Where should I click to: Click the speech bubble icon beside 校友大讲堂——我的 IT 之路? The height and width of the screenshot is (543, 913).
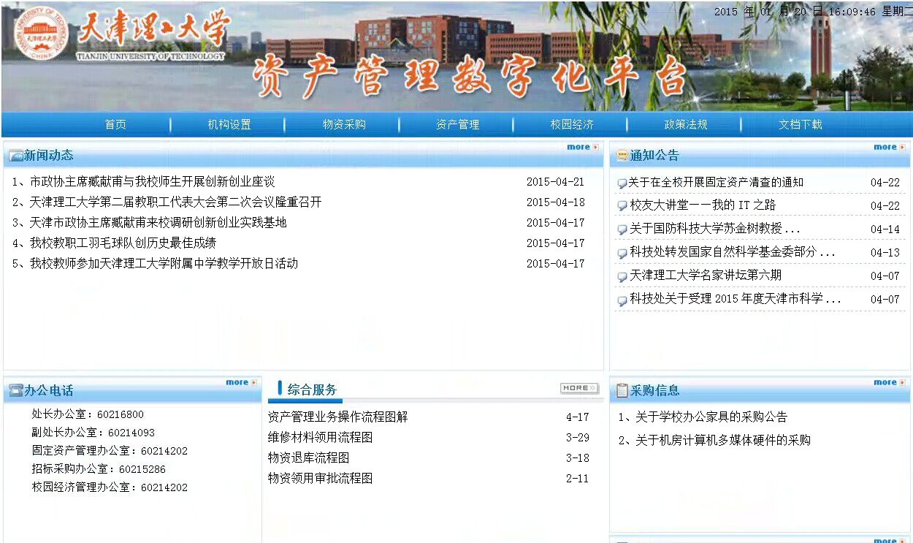622,207
